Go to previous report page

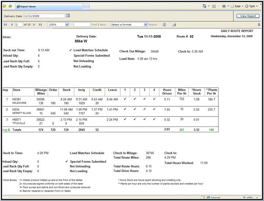(x=11, y=24)
